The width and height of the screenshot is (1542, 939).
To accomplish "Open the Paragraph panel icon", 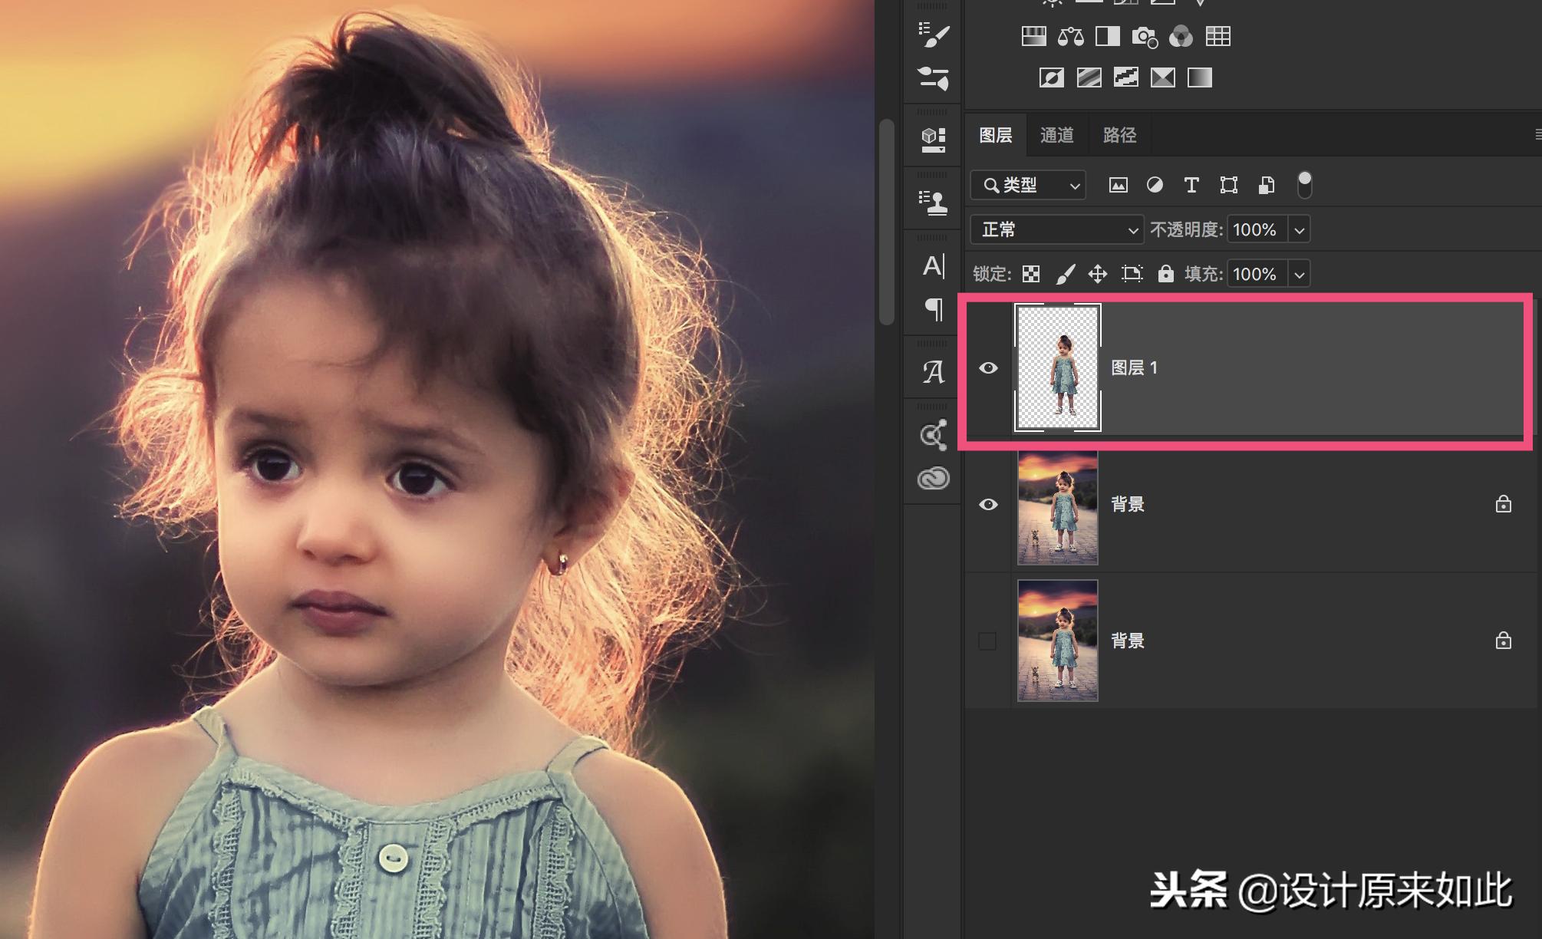I will coord(933,309).
